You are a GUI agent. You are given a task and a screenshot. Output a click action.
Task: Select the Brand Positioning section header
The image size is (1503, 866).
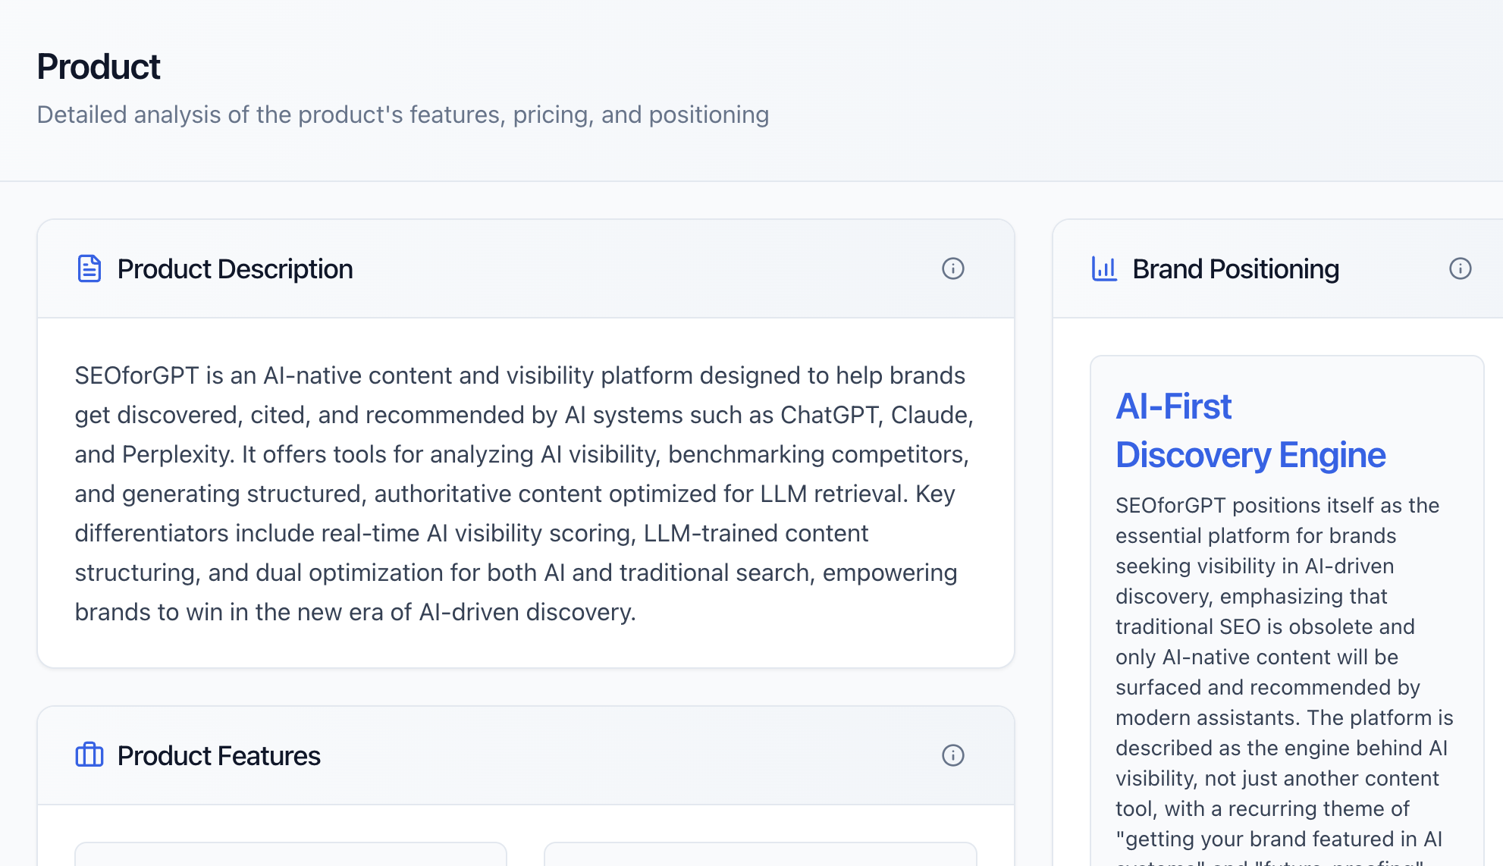point(1235,268)
